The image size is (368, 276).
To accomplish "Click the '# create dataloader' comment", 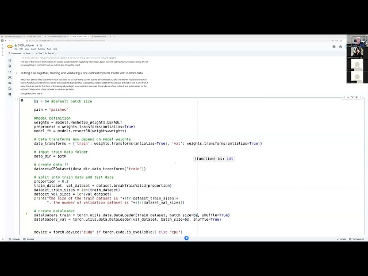I will point(54,211).
